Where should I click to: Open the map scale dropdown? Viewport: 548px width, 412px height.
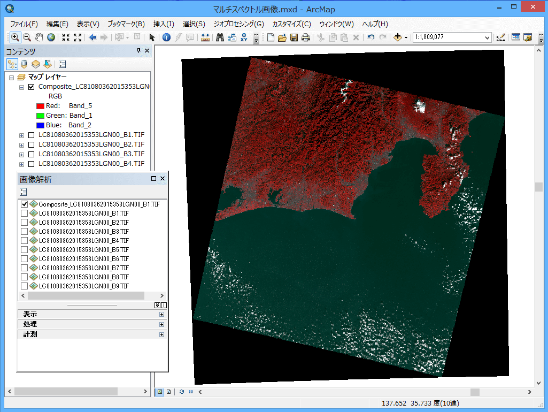tap(487, 37)
